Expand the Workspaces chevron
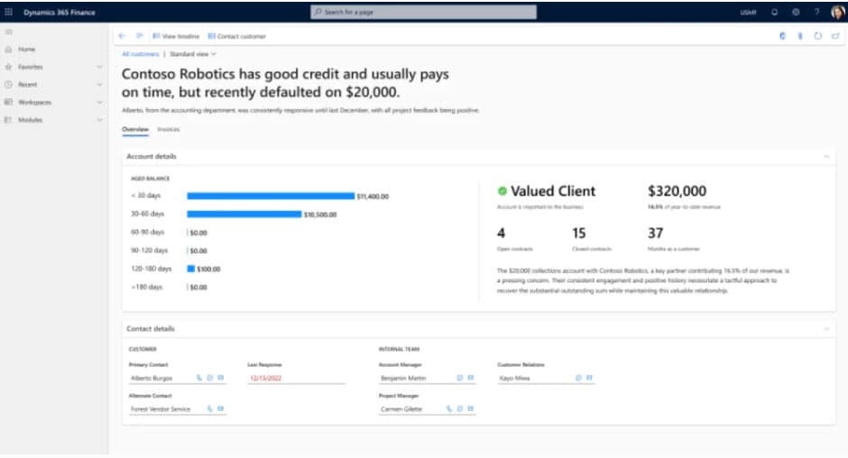 point(99,102)
